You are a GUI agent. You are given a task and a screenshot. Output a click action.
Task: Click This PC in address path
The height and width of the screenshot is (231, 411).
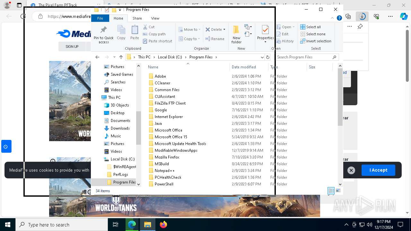[144, 57]
